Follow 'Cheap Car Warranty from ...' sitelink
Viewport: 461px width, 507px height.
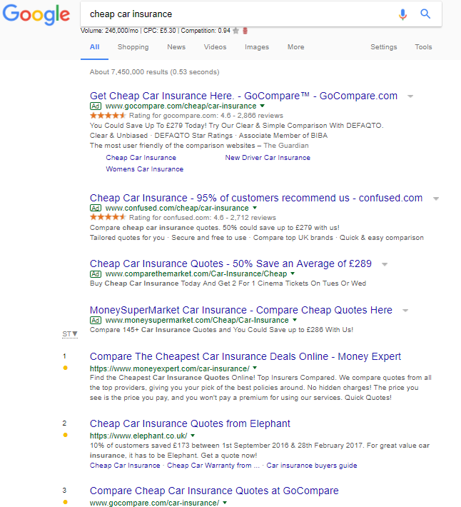tap(213, 466)
